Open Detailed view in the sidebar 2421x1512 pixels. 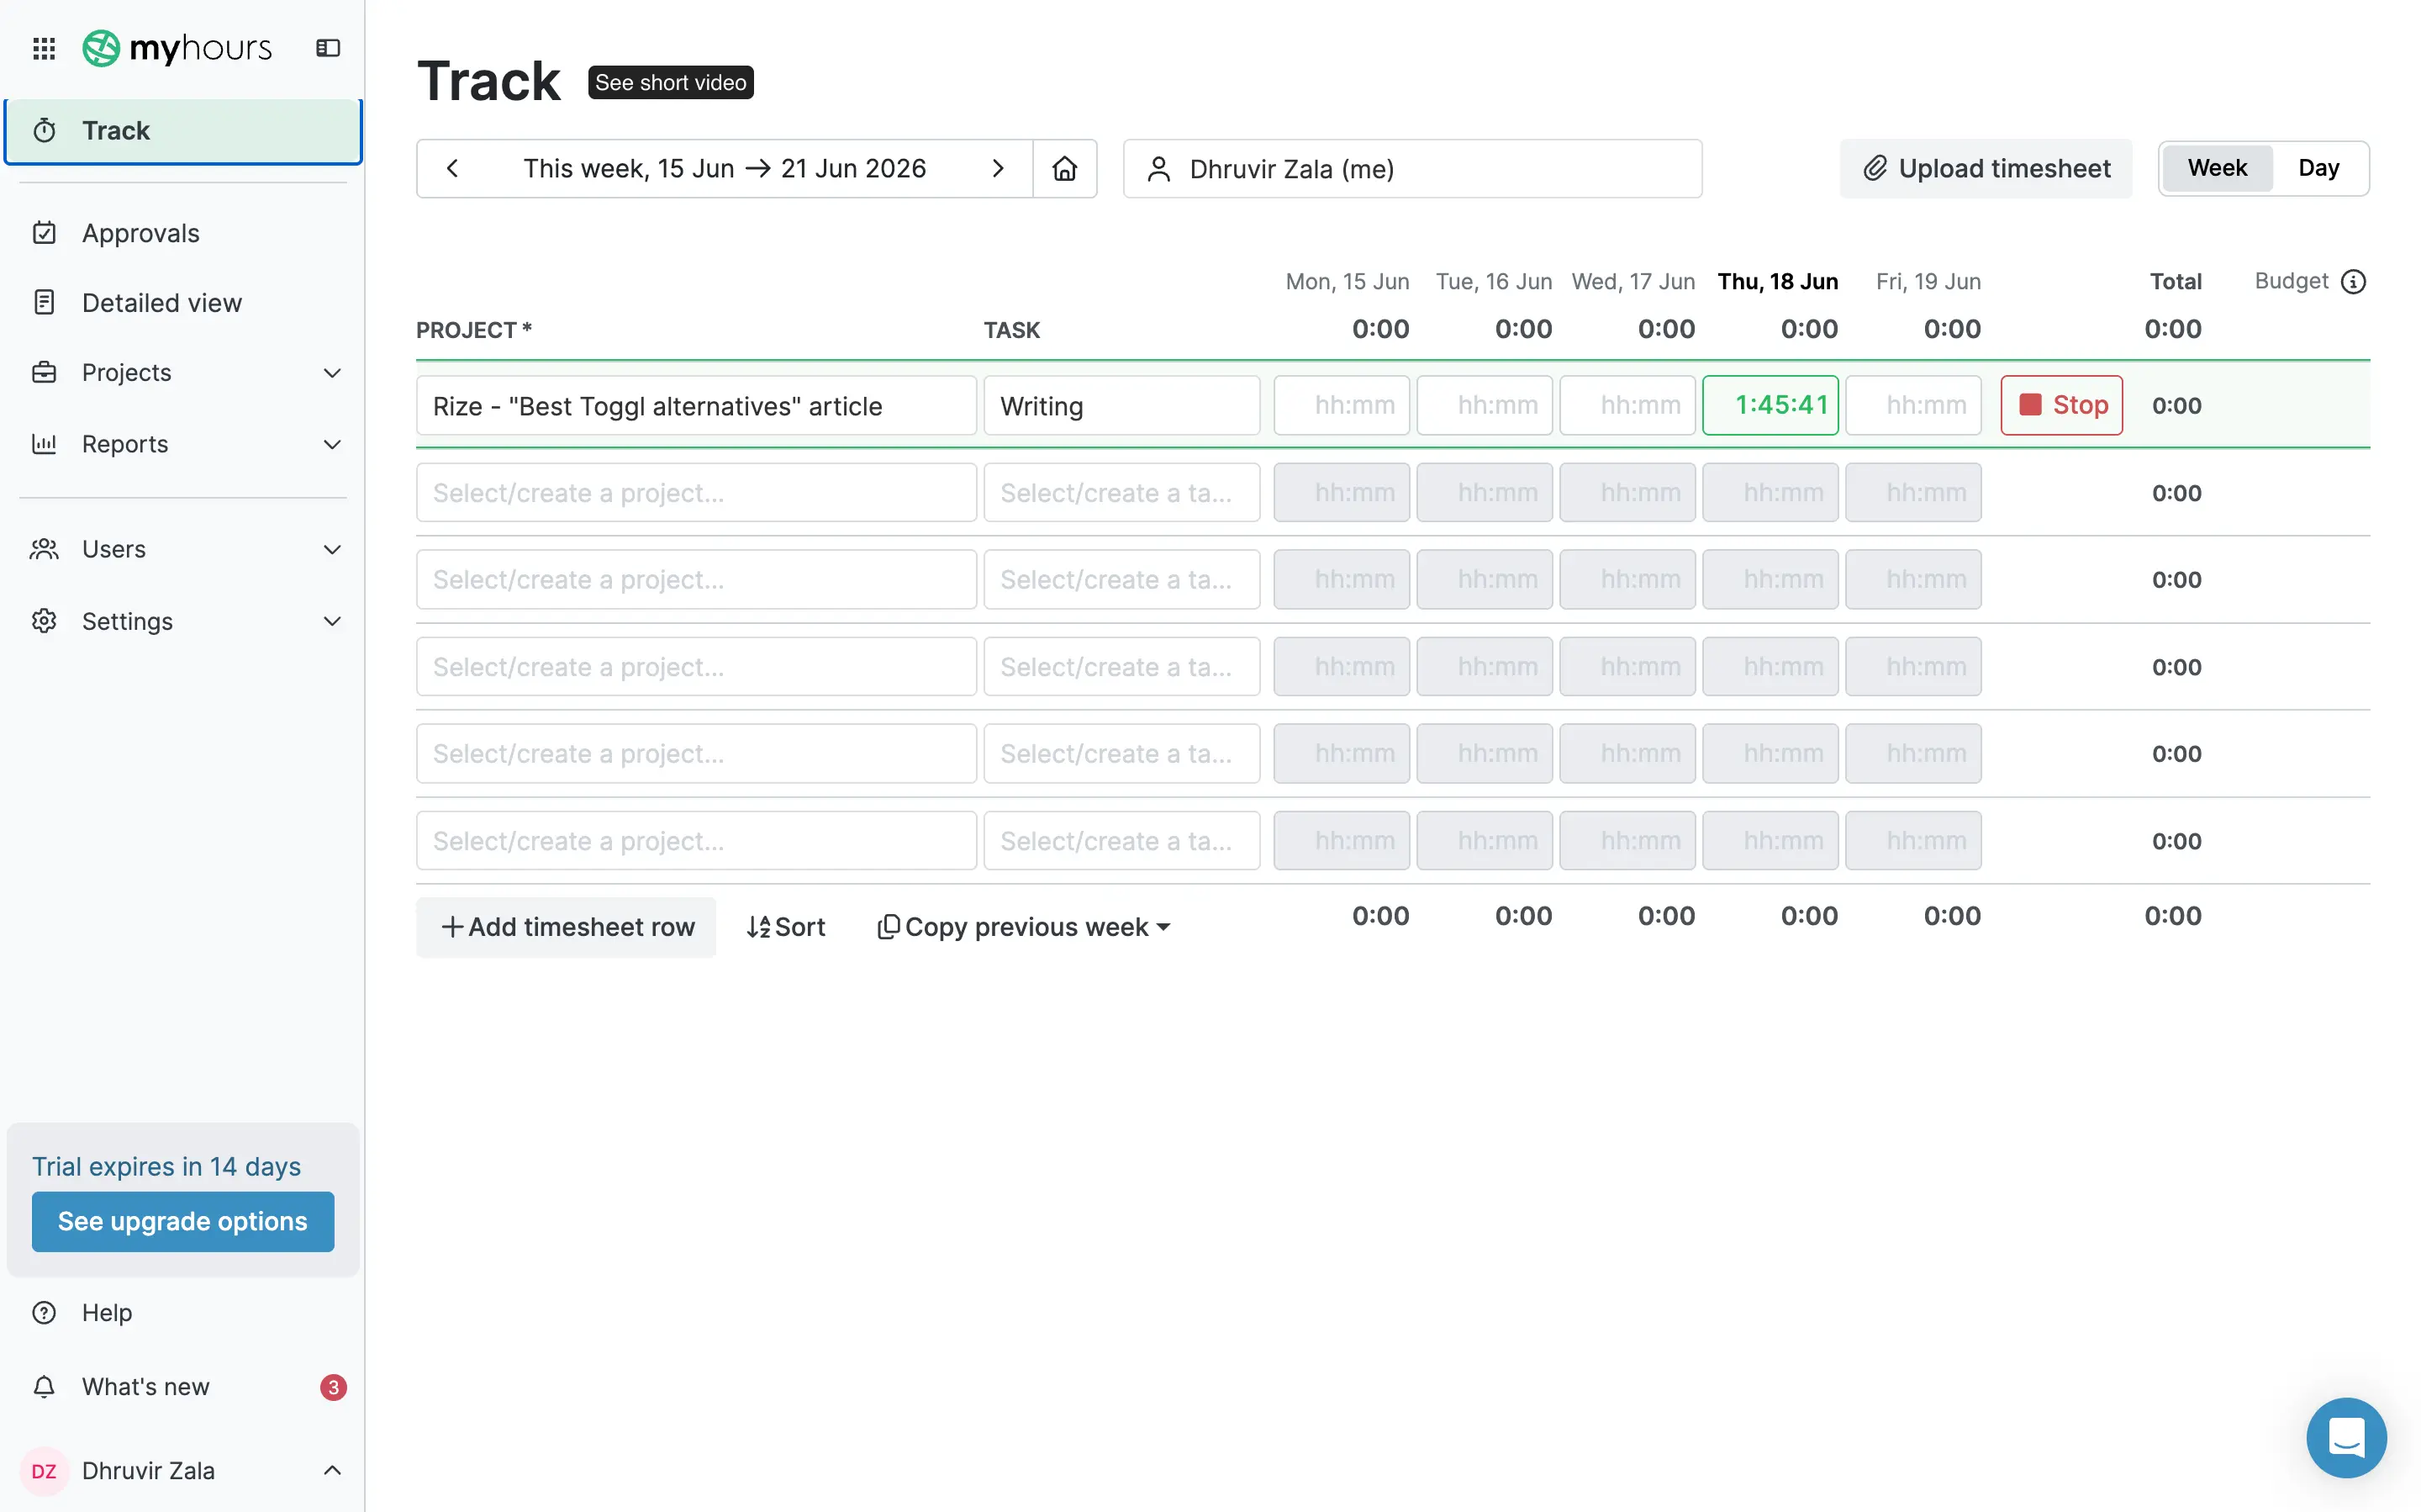183,303
